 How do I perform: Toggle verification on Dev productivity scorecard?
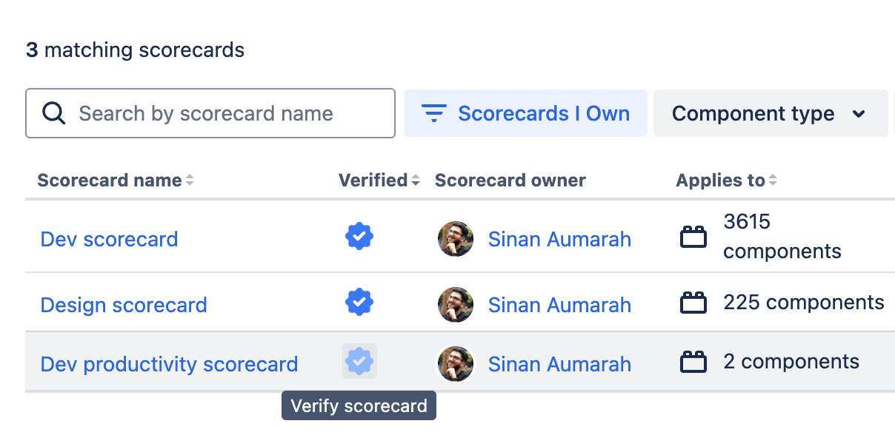359,361
